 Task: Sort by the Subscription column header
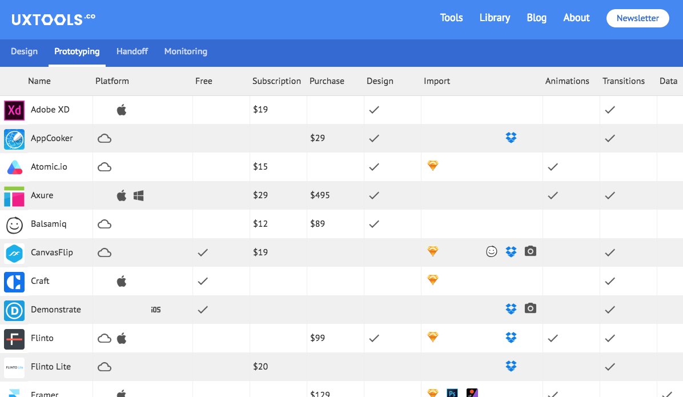click(x=276, y=81)
